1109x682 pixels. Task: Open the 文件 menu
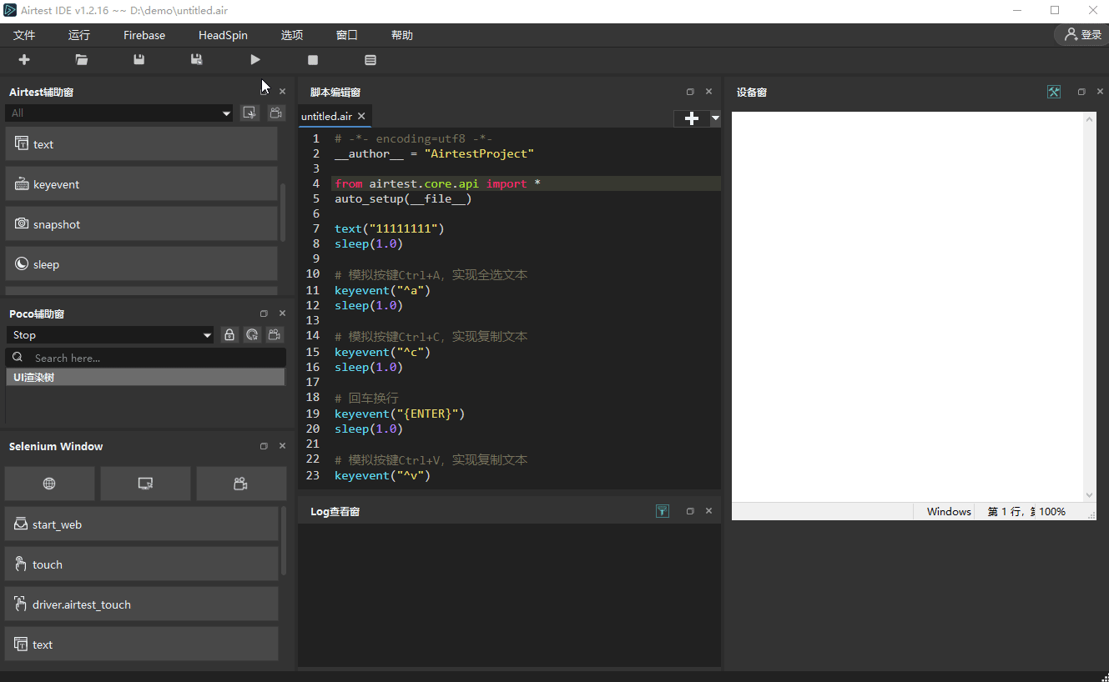[24, 35]
